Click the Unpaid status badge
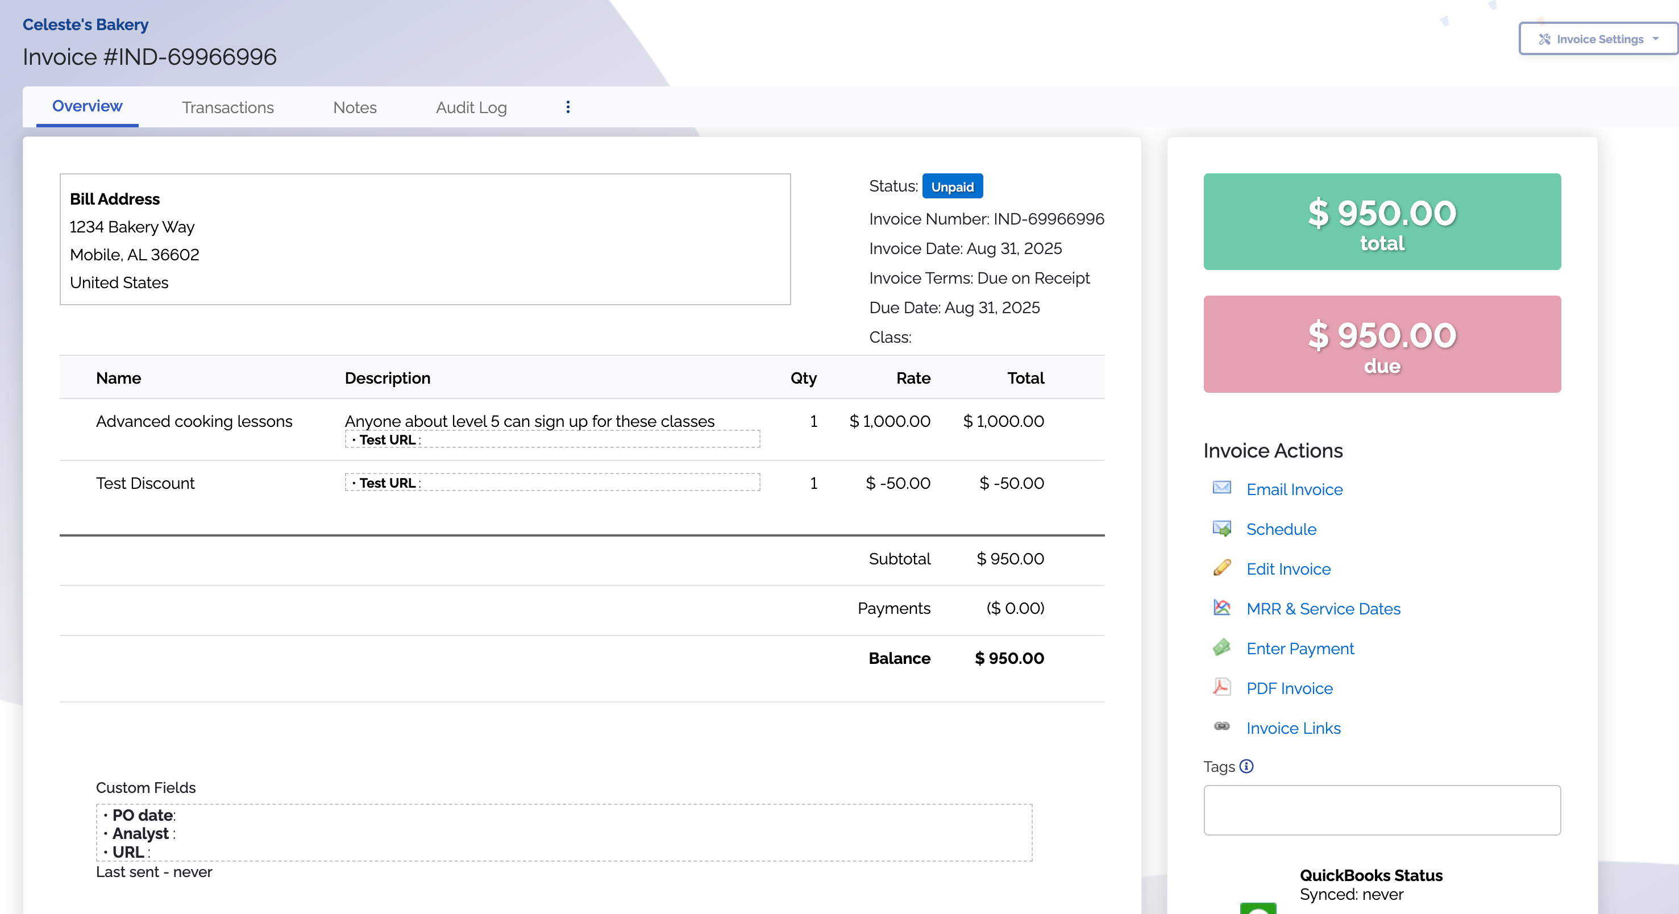 coord(952,186)
